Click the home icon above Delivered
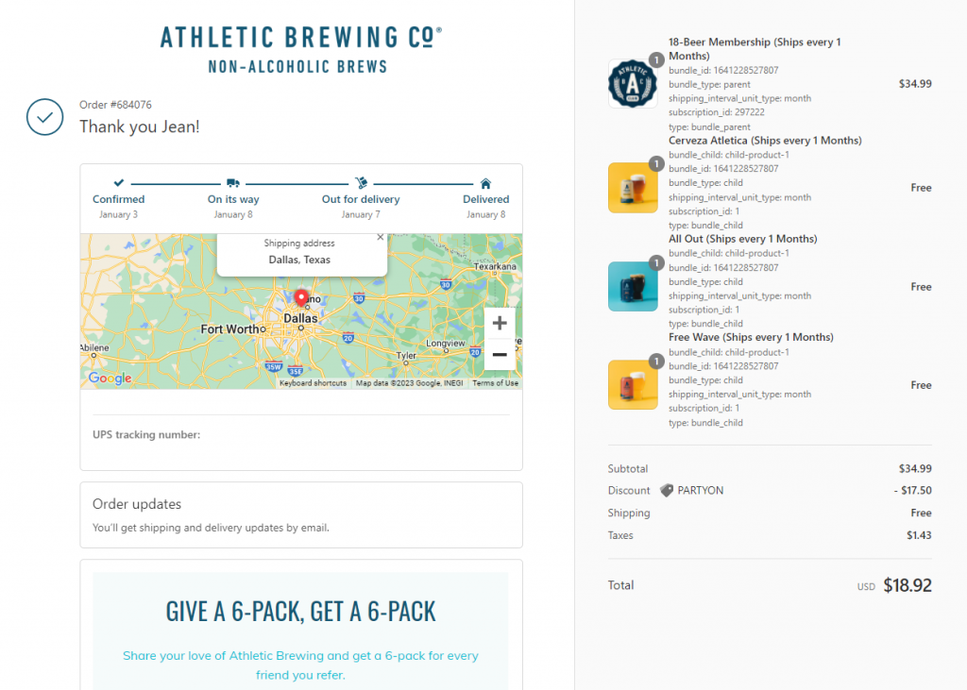967x690 pixels. coord(484,184)
